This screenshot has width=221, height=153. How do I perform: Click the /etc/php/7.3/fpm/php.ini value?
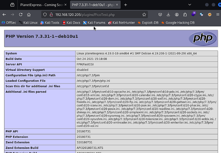[93, 81]
